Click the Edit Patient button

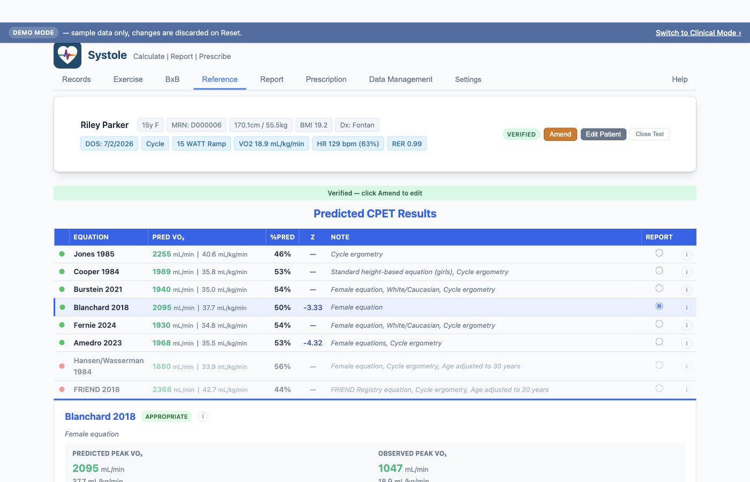(x=604, y=134)
